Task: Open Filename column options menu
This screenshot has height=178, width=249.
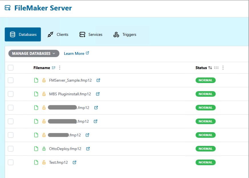Action: (x=60, y=68)
